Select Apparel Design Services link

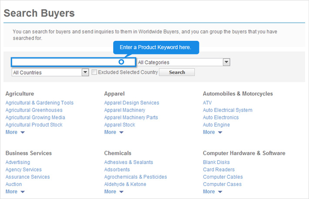tap(131, 103)
